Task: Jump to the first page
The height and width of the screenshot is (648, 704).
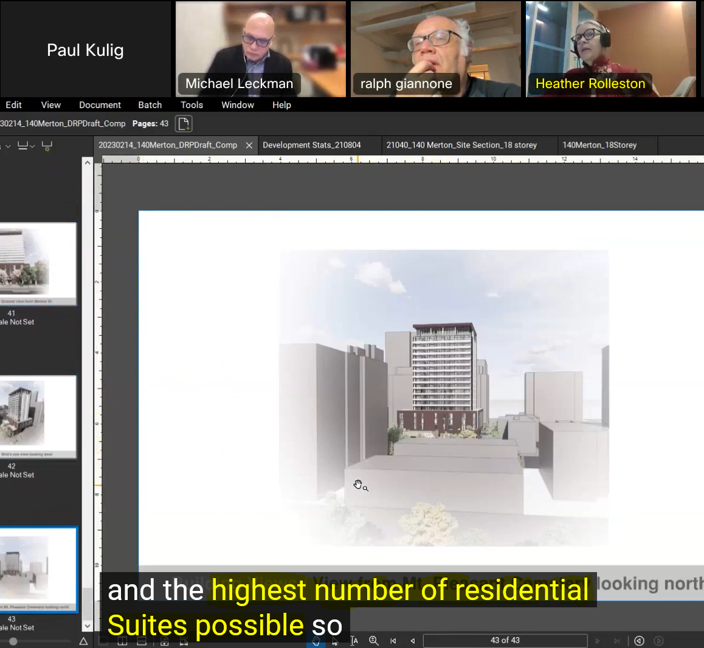Action: tap(393, 641)
